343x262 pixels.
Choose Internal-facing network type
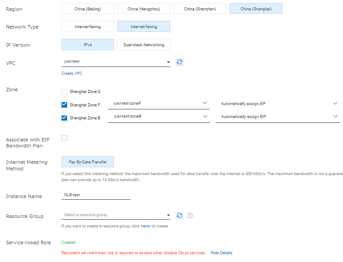87,27
